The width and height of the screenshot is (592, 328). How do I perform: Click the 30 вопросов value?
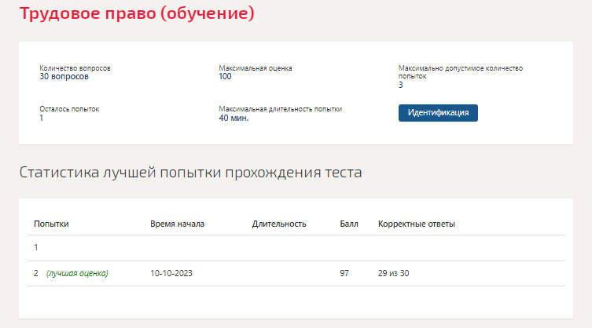pos(64,77)
